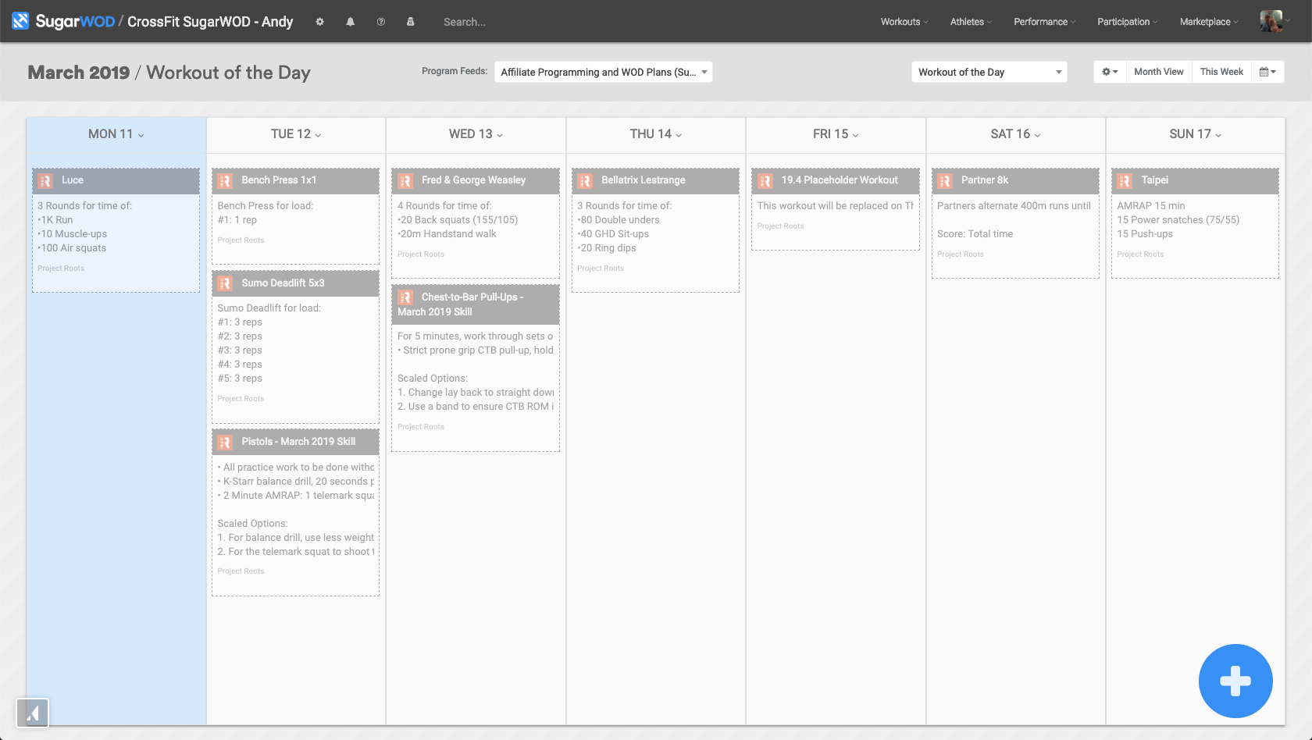Screen dimensions: 1312x740
Task: Click the help question mark icon
Action: [381, 22]
